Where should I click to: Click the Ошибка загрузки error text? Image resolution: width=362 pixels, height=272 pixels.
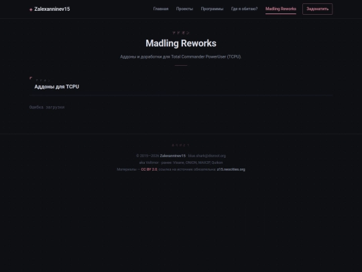pos(47,107)
